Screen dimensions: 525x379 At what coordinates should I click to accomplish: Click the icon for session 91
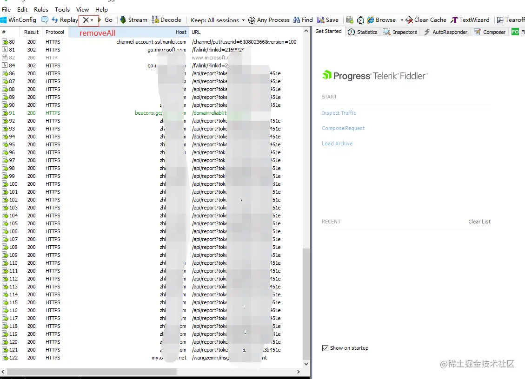pos(5,113)
